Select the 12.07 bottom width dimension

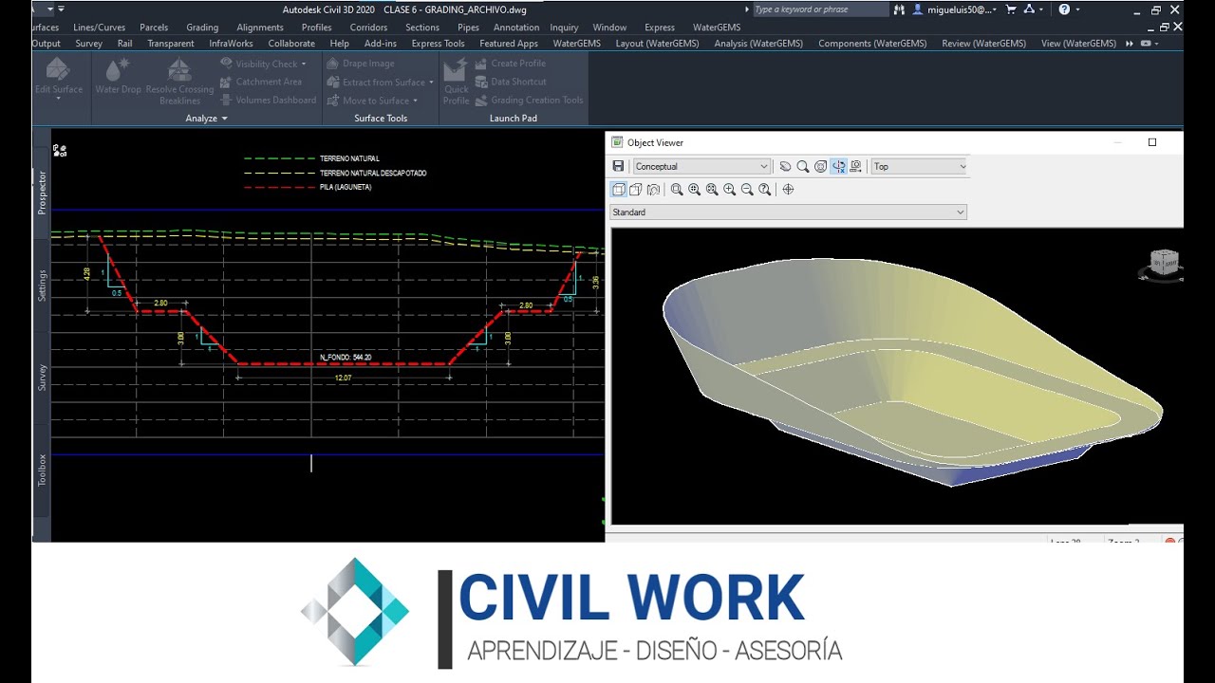pos(344,378)
